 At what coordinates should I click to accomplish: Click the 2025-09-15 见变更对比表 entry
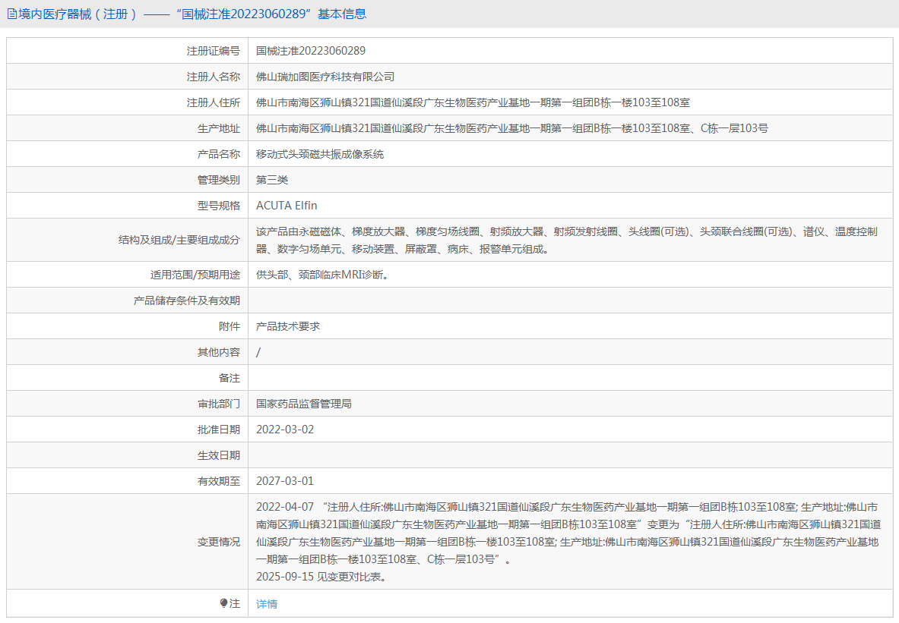321,577
